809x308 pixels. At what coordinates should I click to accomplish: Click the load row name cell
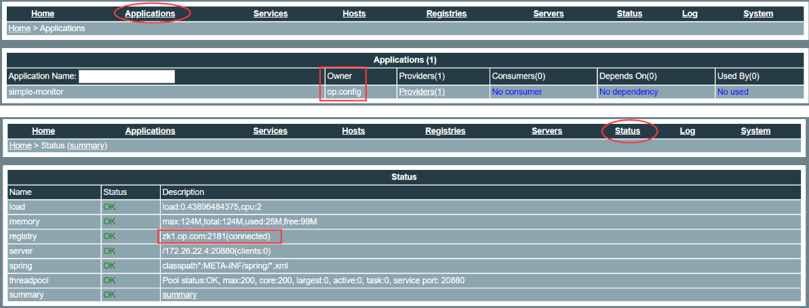pyautogui.click(x=54, y=206)
